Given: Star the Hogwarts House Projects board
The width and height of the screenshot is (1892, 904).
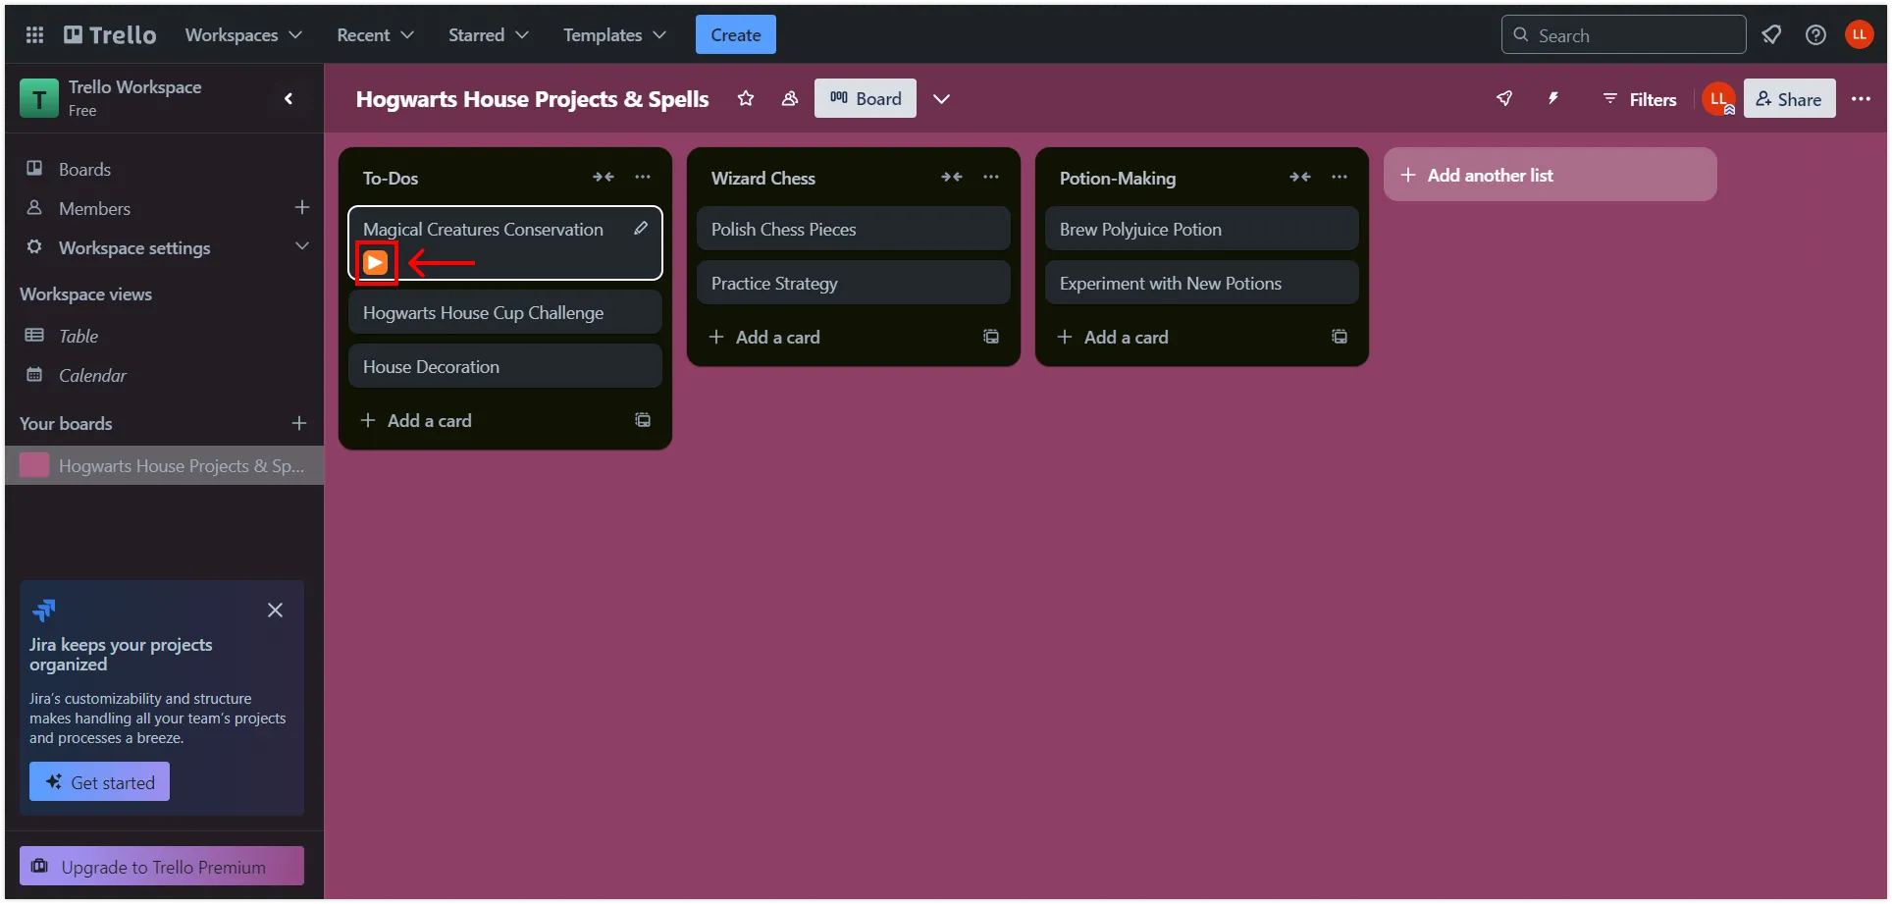Looking at the screenshot, I should [746, 98].
